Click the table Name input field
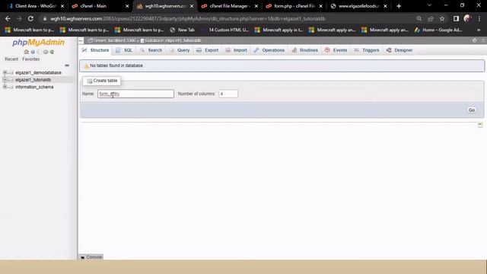 tap(135, 94)
